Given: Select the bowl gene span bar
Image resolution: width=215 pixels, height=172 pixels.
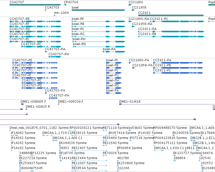Looking at the screenshot, I should [99, 10].
